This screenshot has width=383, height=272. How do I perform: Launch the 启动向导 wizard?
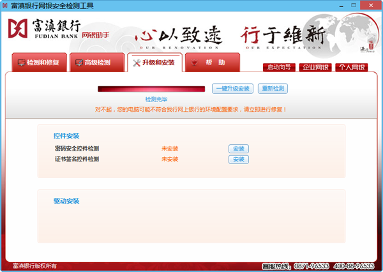point(278,67)
